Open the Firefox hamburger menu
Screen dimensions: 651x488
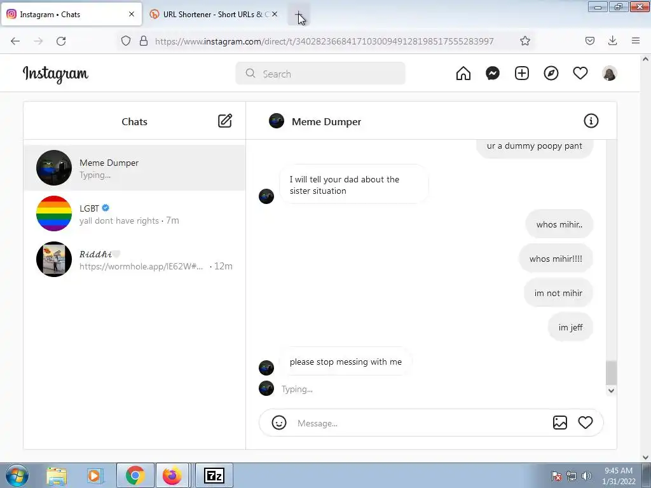[x=636, y=41]
